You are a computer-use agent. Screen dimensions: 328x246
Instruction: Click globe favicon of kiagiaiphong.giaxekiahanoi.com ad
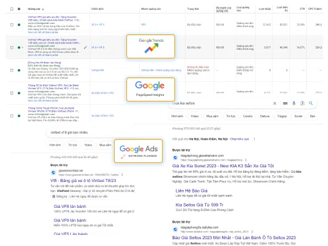(175, 157)
